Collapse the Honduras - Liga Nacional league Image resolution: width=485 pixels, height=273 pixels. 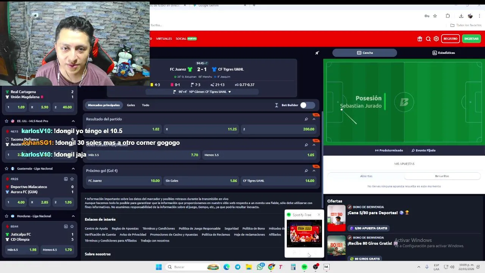pyautogui.click(x=73, y=216)
